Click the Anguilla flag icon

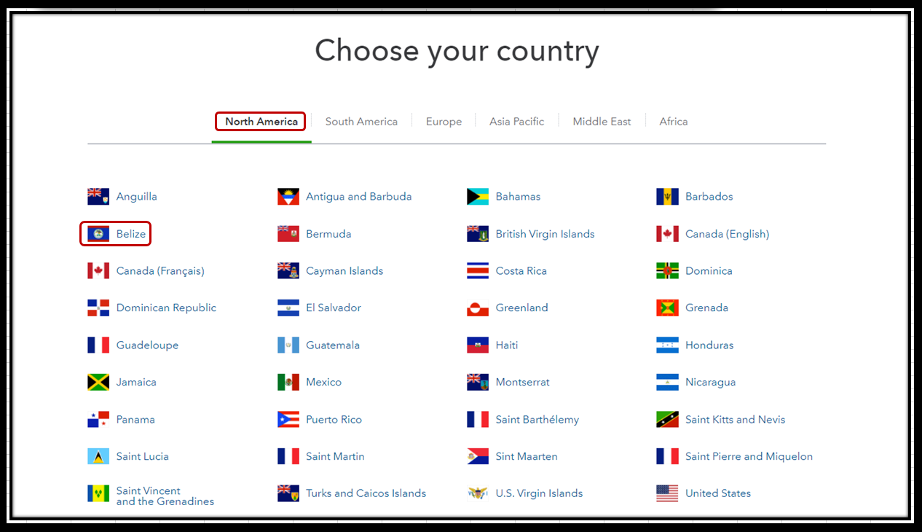(98, 196)
